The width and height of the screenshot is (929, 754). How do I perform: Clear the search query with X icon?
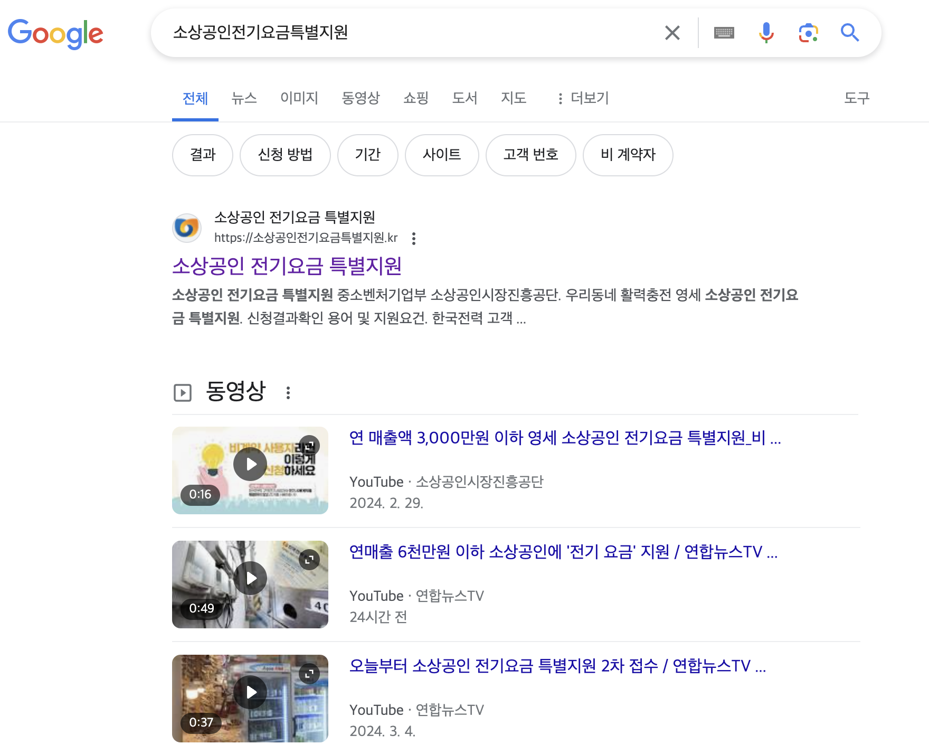point(672,33)
